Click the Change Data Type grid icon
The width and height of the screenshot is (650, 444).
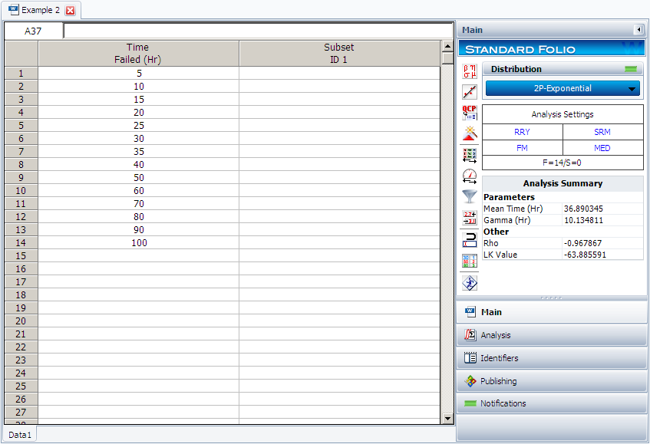(x=470, y=156)
